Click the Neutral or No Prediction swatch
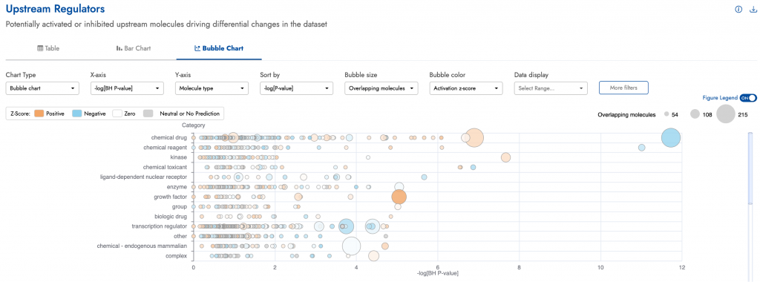The height and width of the screenshot is (282, 760). coord(148,114)
